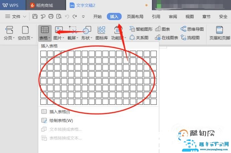
Task: Open Print Preview icon
Action: click(x=59, y=16)
